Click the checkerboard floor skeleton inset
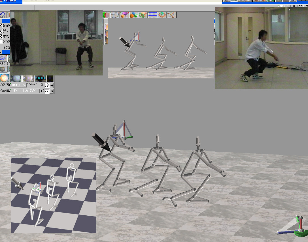The width and height of the screenshot is (308, 242). click(54, 195)
